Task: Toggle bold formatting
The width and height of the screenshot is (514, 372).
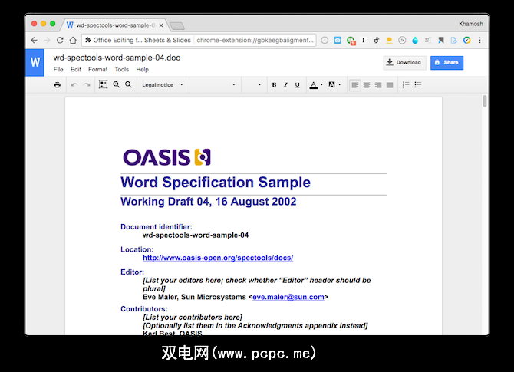Action: click(x=274, y=85)
